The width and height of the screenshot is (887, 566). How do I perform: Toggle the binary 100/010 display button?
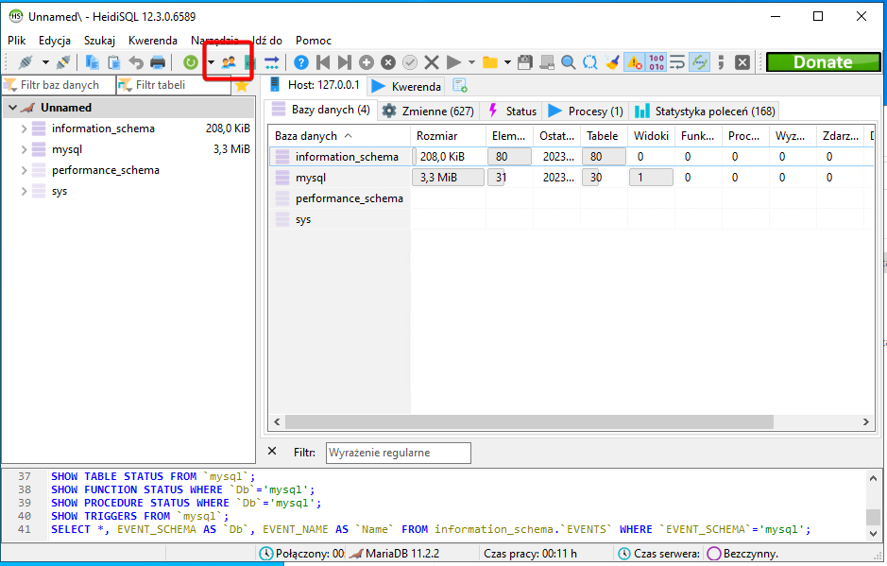[657, 62]
